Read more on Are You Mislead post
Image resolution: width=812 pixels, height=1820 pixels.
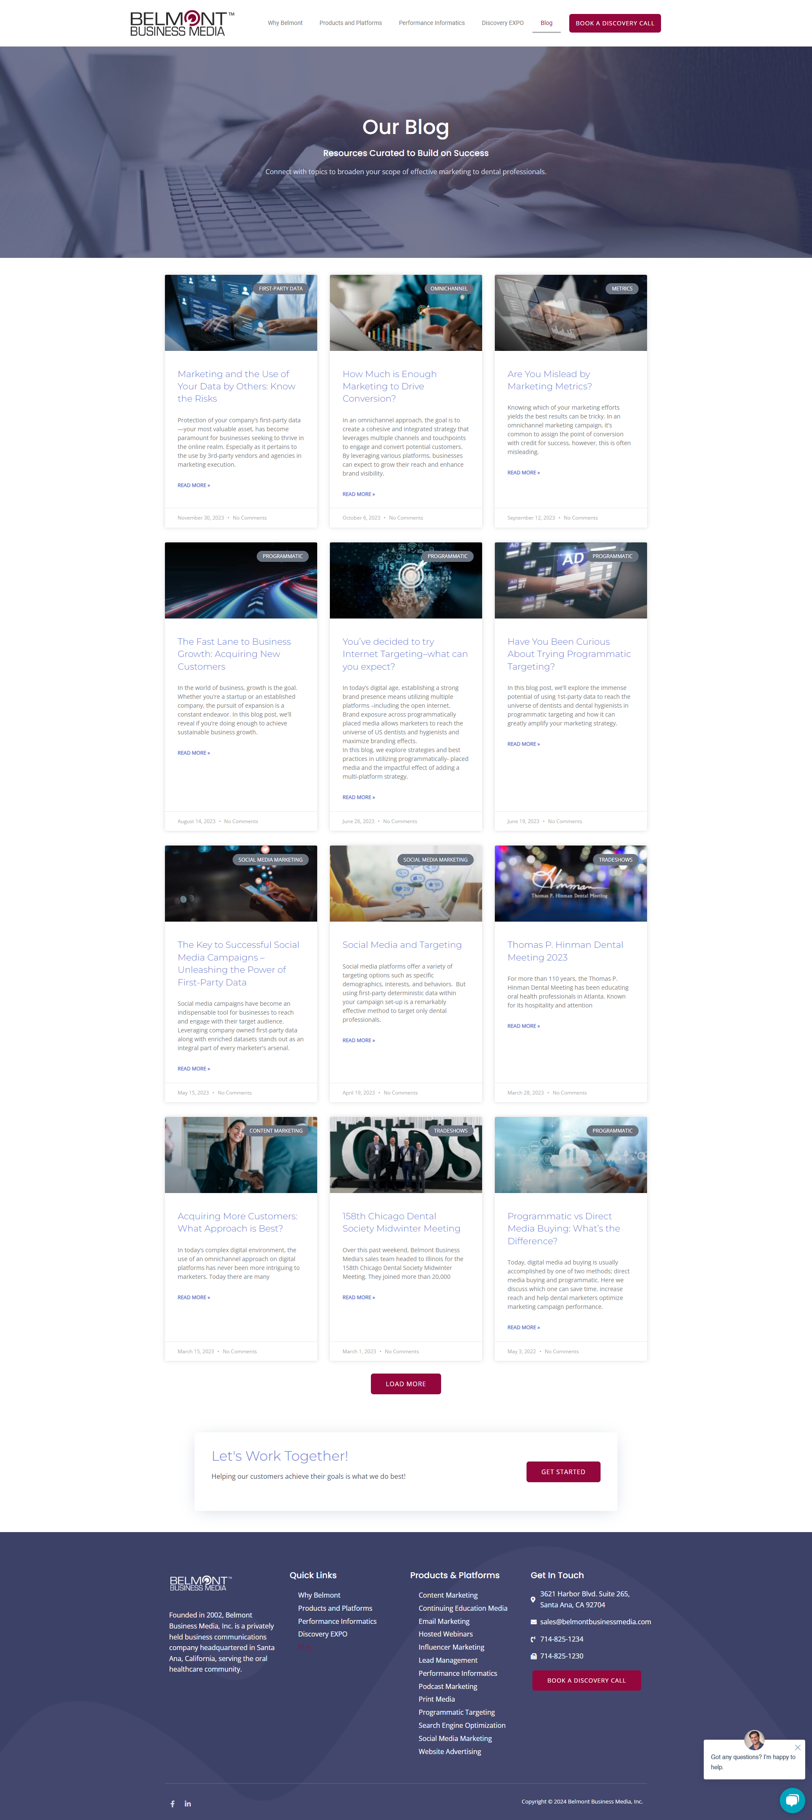(x=523, y=473)
